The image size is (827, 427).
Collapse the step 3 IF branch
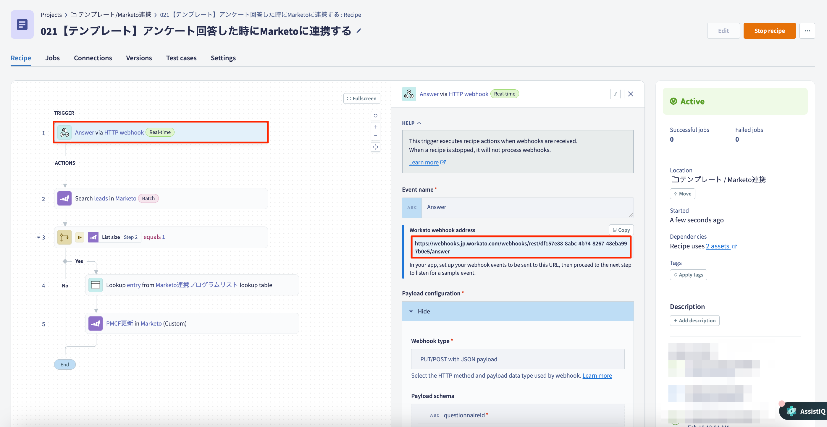38,237
